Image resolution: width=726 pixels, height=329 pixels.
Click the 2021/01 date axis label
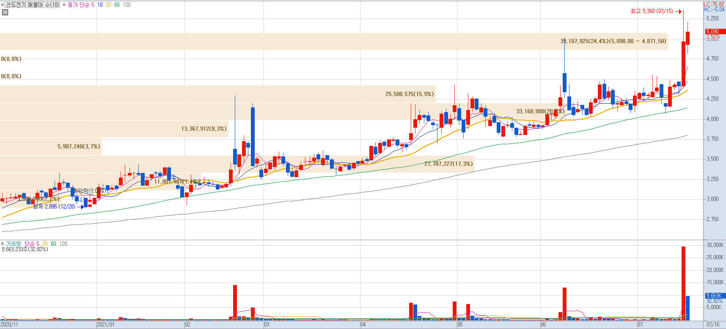pos(106,325)
